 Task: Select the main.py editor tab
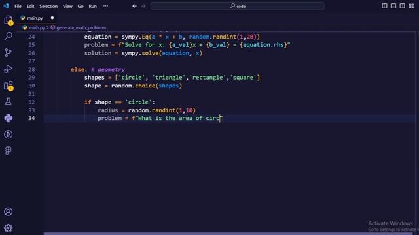pyautogui.click(x=37, y=18)
